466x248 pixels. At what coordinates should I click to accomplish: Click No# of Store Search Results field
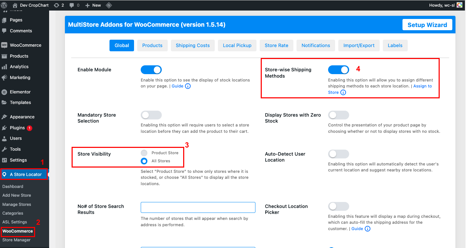pos(198,207)
